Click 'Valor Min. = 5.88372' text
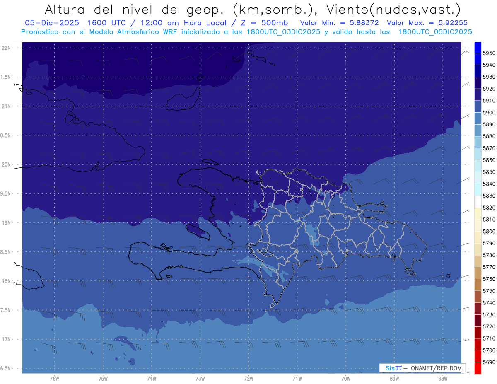This screenshot has width=497, height=384. click(339, 23)
